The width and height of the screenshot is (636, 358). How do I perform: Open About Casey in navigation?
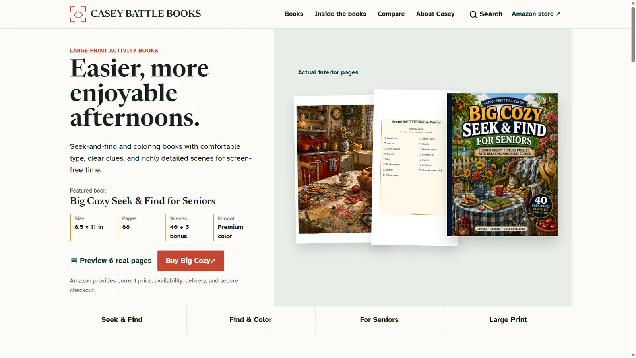[435, 14]
